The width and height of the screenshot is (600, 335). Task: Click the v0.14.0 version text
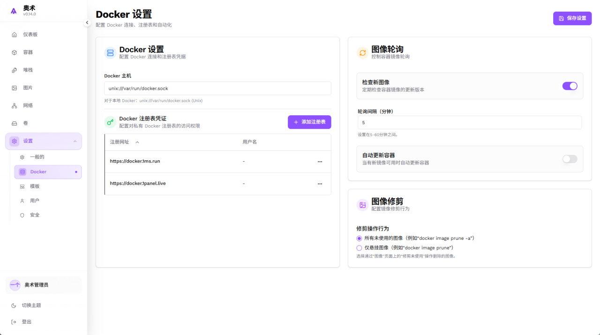point(30,14)
